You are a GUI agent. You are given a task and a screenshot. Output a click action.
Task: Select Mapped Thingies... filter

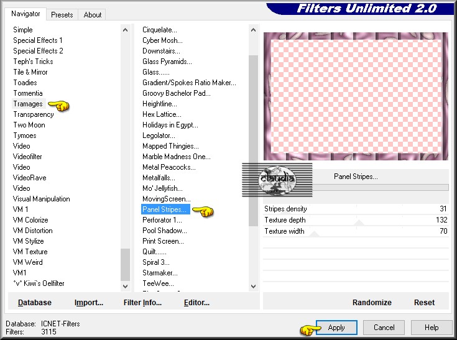pos(170,146)
